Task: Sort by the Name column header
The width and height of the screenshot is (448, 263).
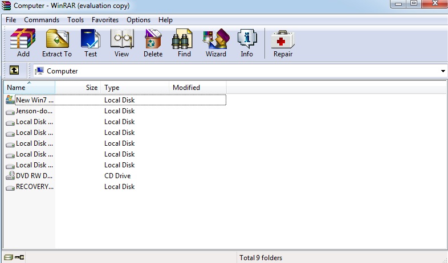Action: [29, 87]
